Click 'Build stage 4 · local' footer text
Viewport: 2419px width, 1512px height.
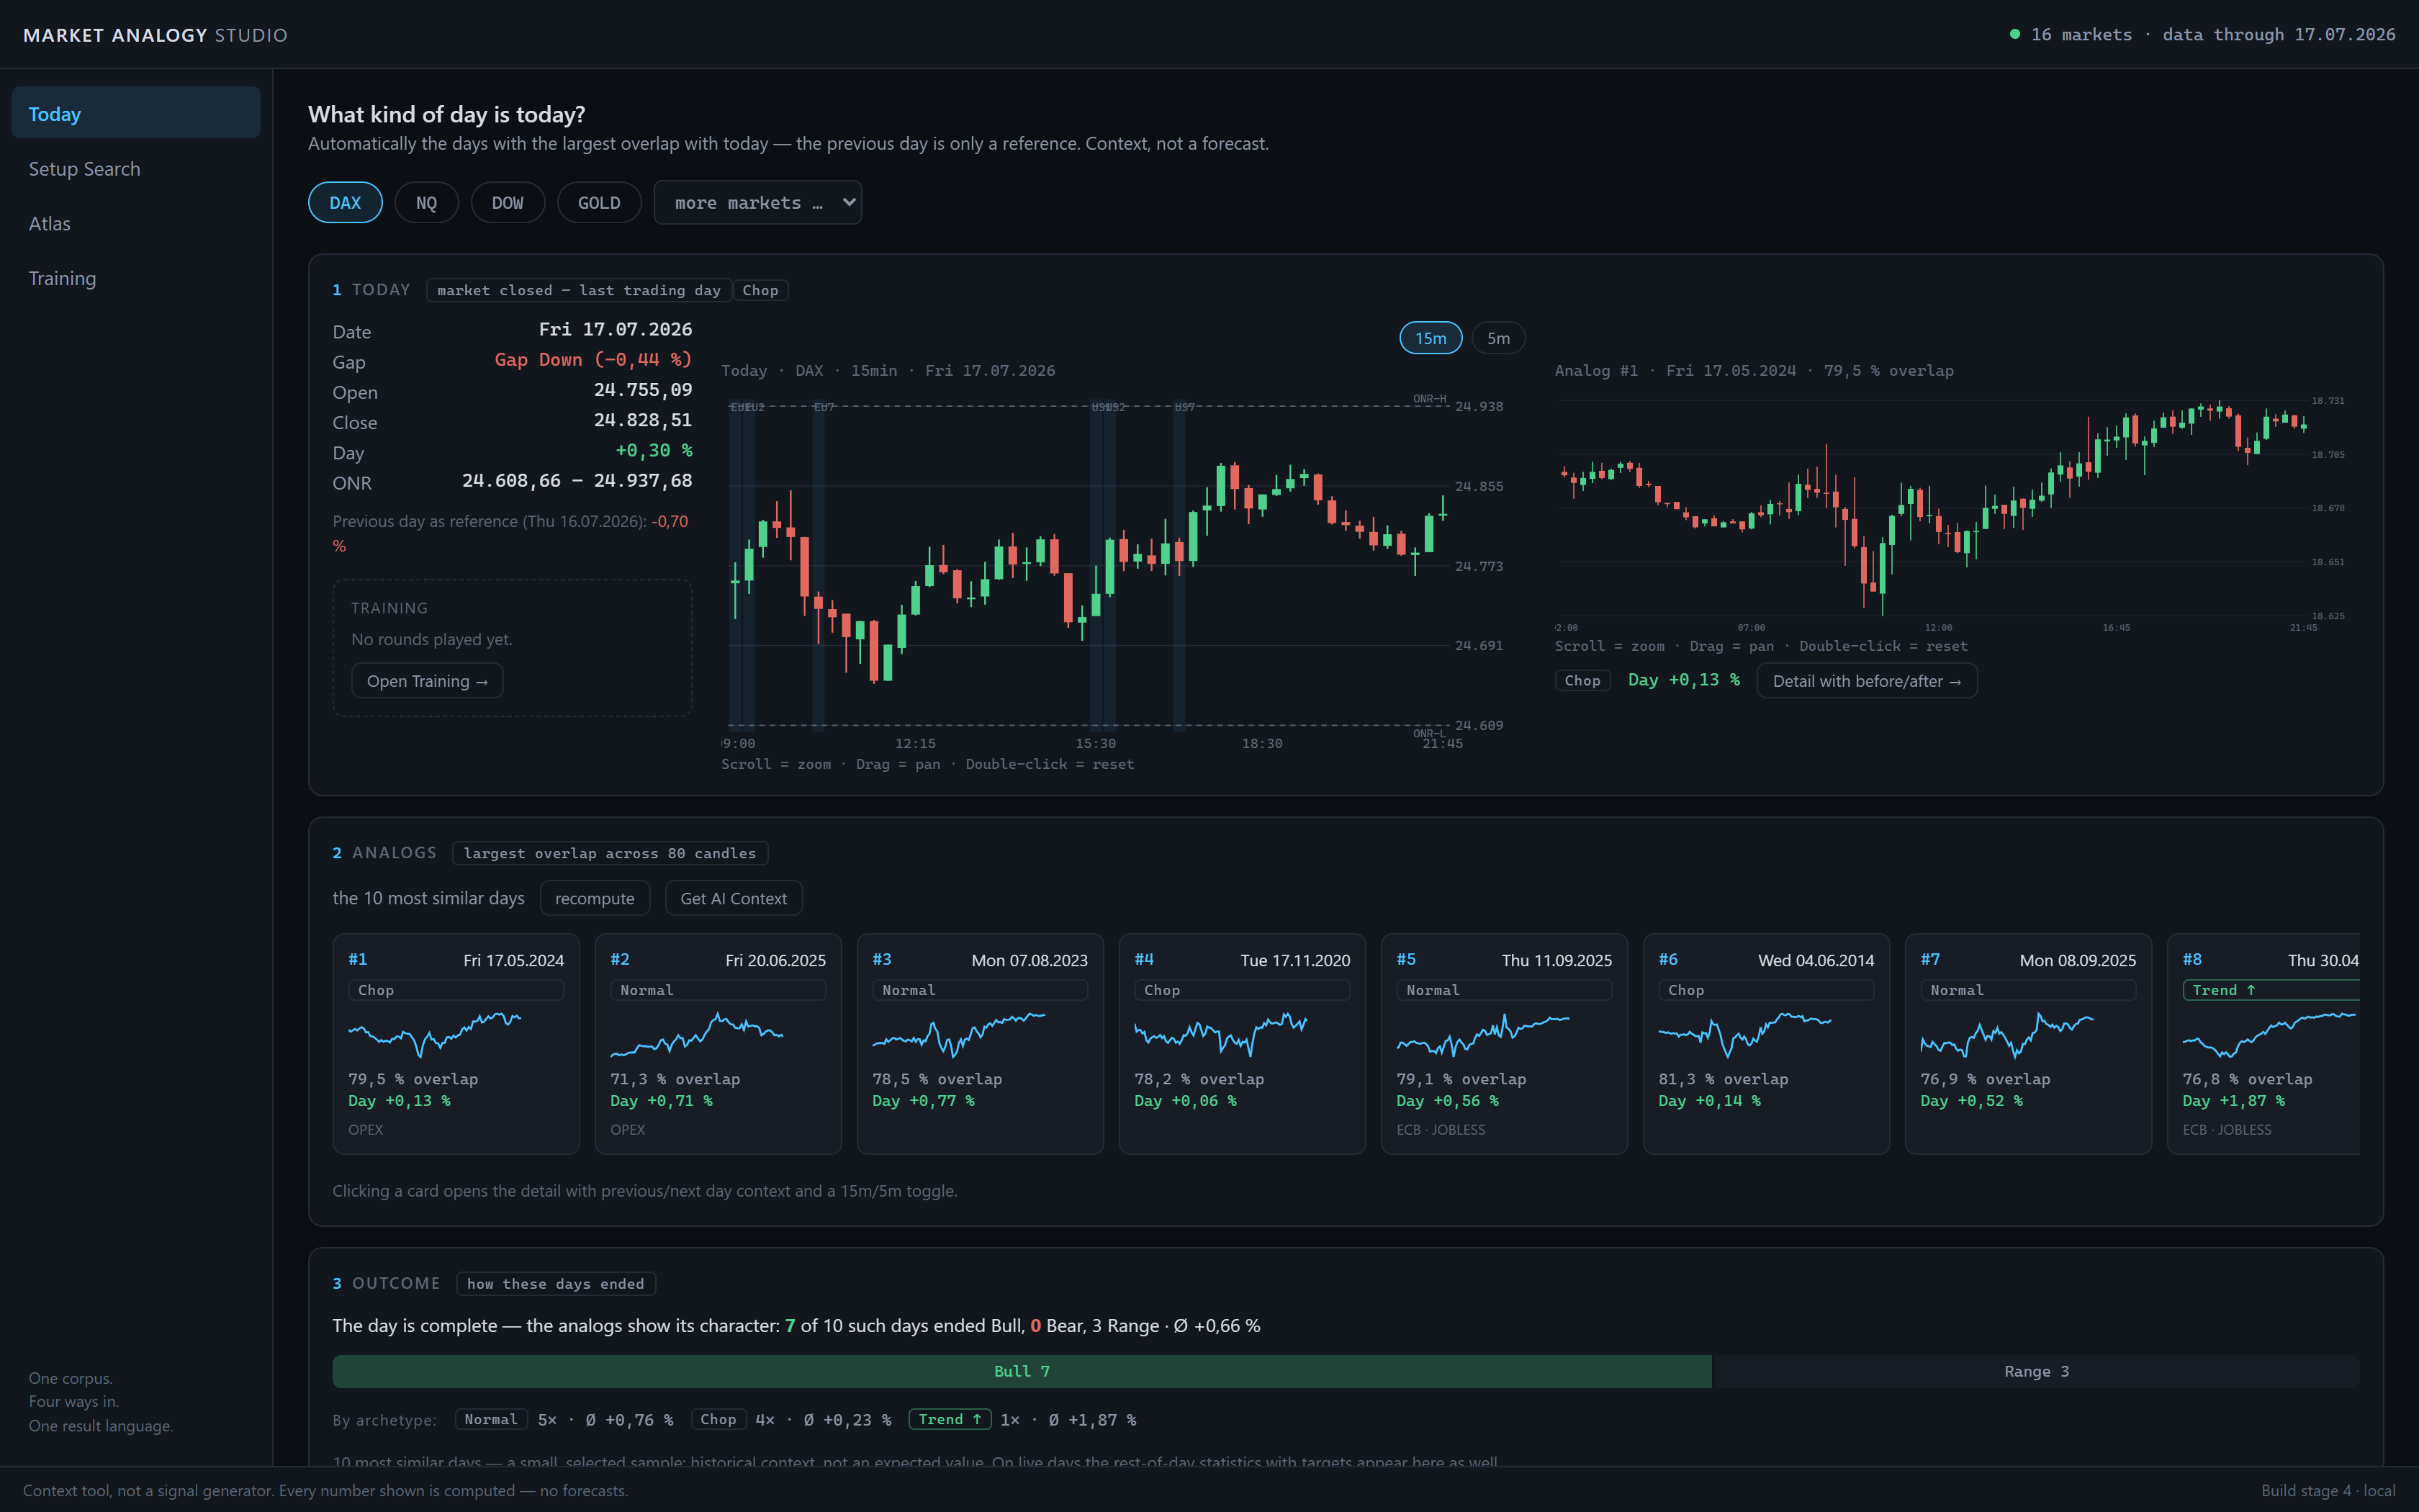point(2328,1490)
